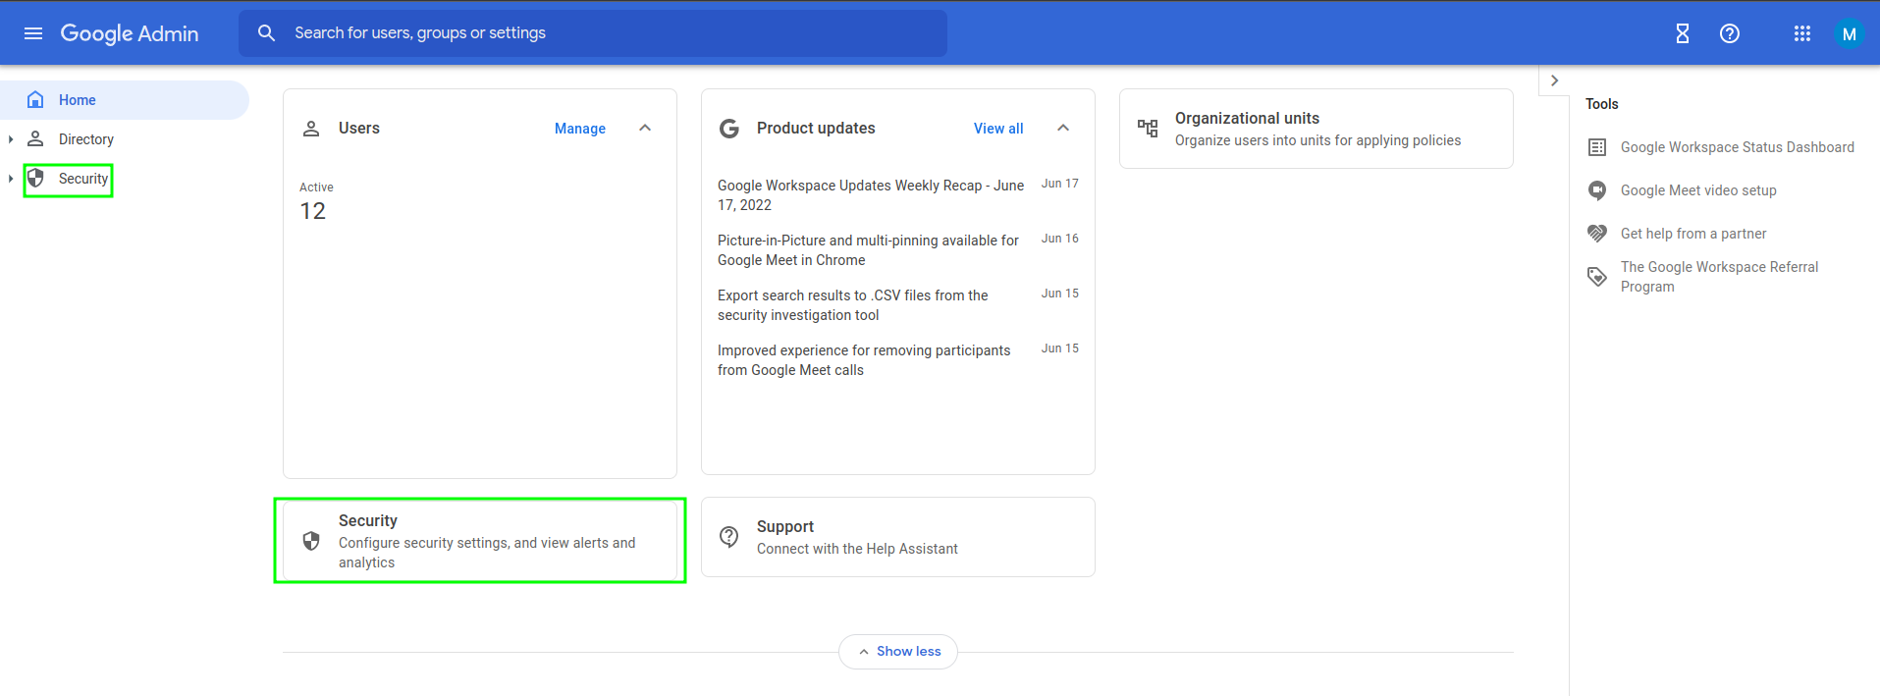Open the Google apps grid
Screen dimensions: 1880x696
click(x=1801, y=33)
